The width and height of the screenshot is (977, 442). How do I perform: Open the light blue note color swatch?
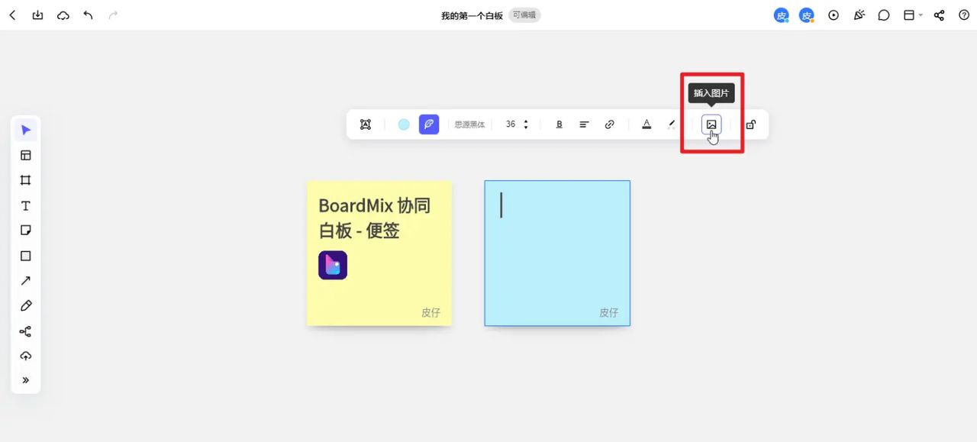[404, 124]
